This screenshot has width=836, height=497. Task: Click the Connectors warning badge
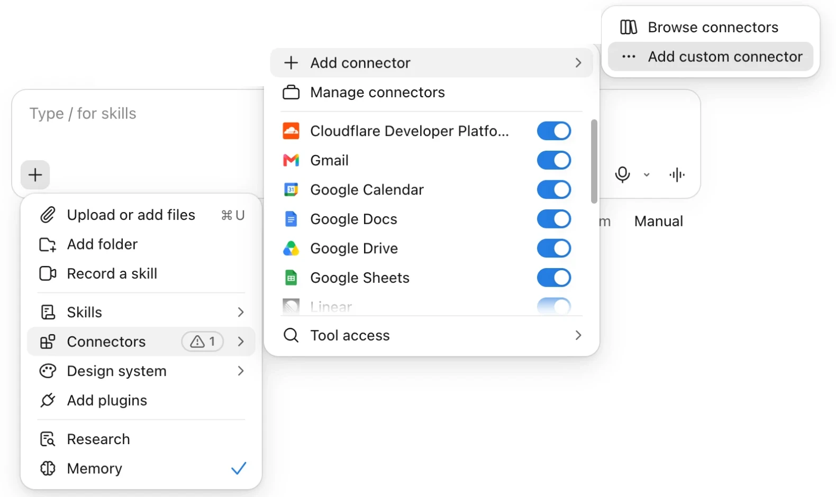202,342
